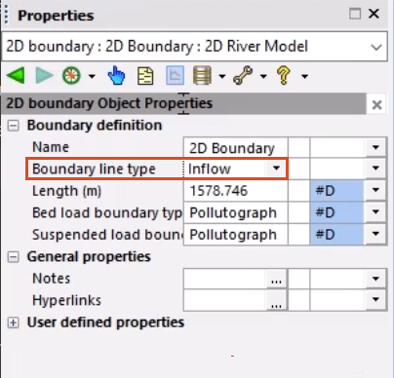This screenshot has width=394, height=378.
Task: Click the Properties panel title
Action: coord(56,16)
